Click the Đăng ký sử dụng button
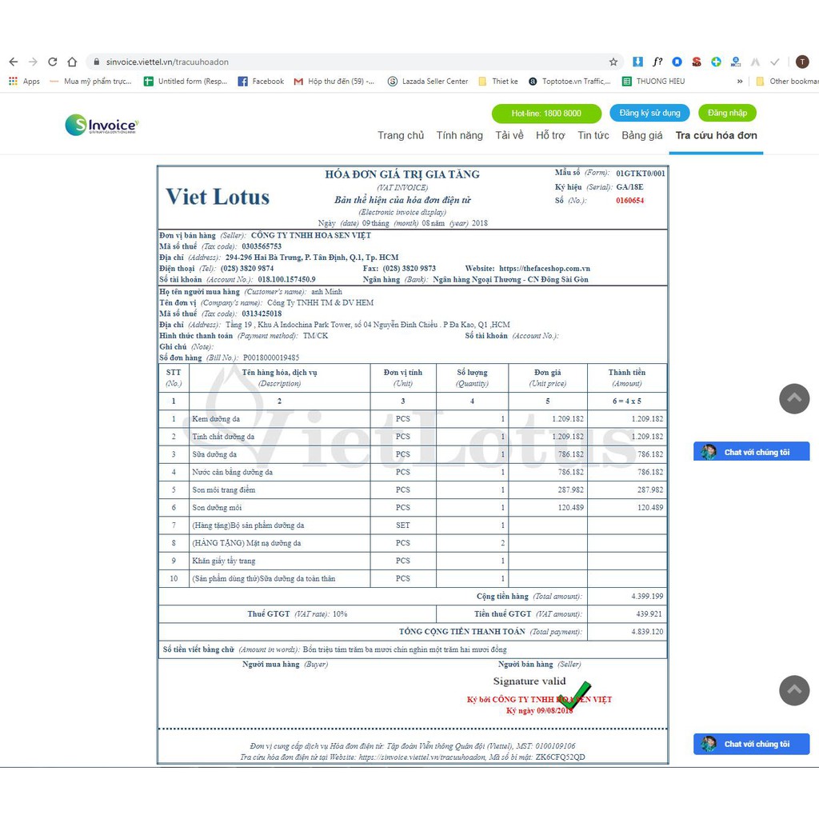The height and width of the screenshot is (819, 819). (649, 113)
